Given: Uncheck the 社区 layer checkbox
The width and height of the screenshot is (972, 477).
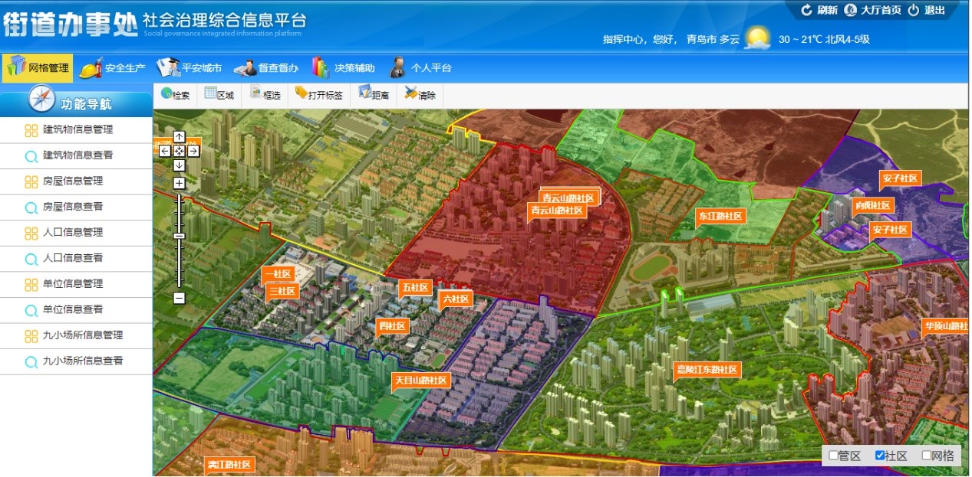Looking at the screenshot, I should click(880, 456).
